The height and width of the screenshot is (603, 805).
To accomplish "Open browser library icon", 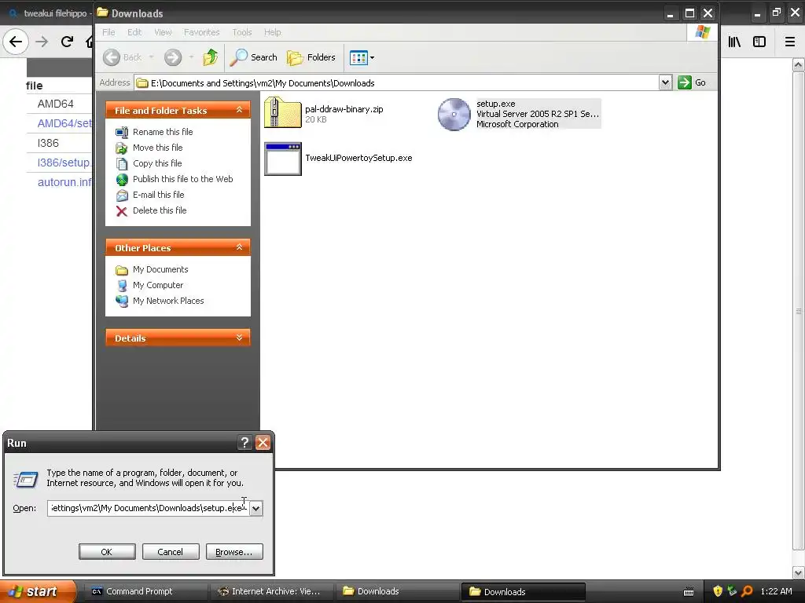I will pyautogui.click(x=734, y=42).
